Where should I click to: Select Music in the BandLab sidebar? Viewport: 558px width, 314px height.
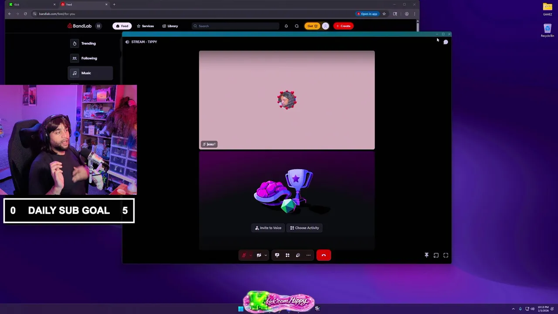tap(90, 73)
